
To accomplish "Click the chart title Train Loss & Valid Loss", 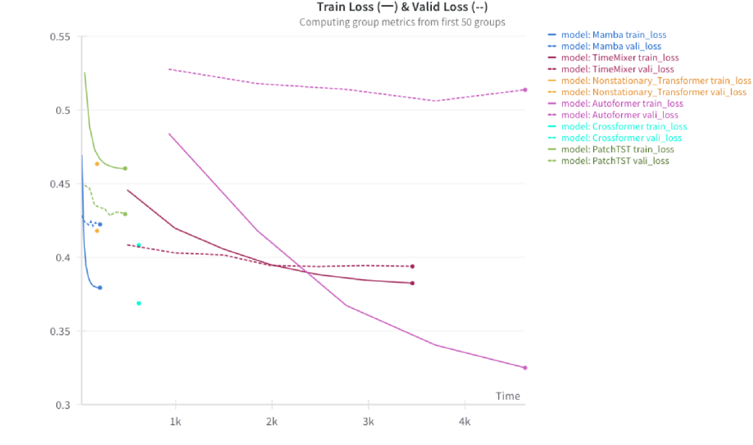I will (403, 8).
